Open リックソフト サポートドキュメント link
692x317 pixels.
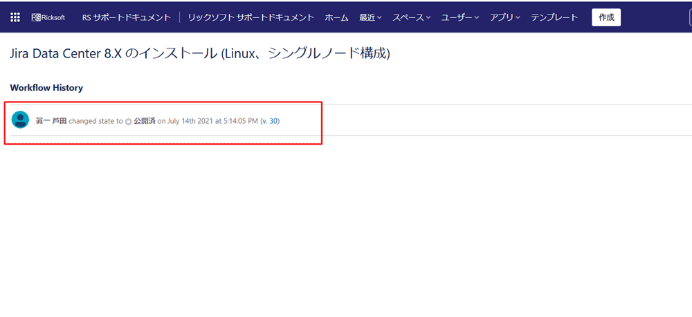click(251, 18)
